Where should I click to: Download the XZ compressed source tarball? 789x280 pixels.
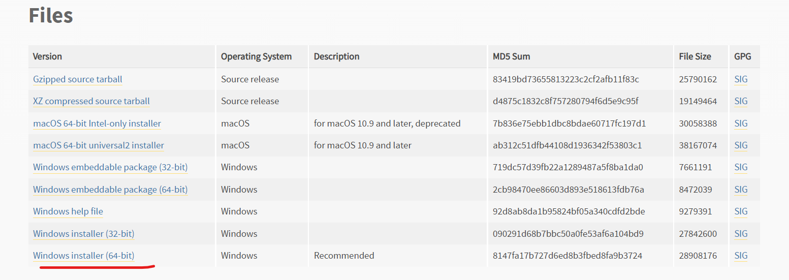pos(91,101)
